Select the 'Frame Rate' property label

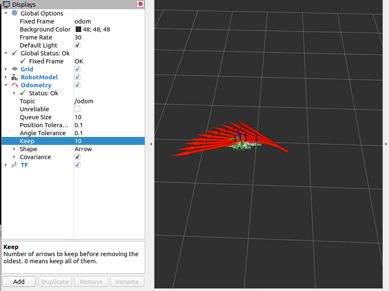coord(36,37)
